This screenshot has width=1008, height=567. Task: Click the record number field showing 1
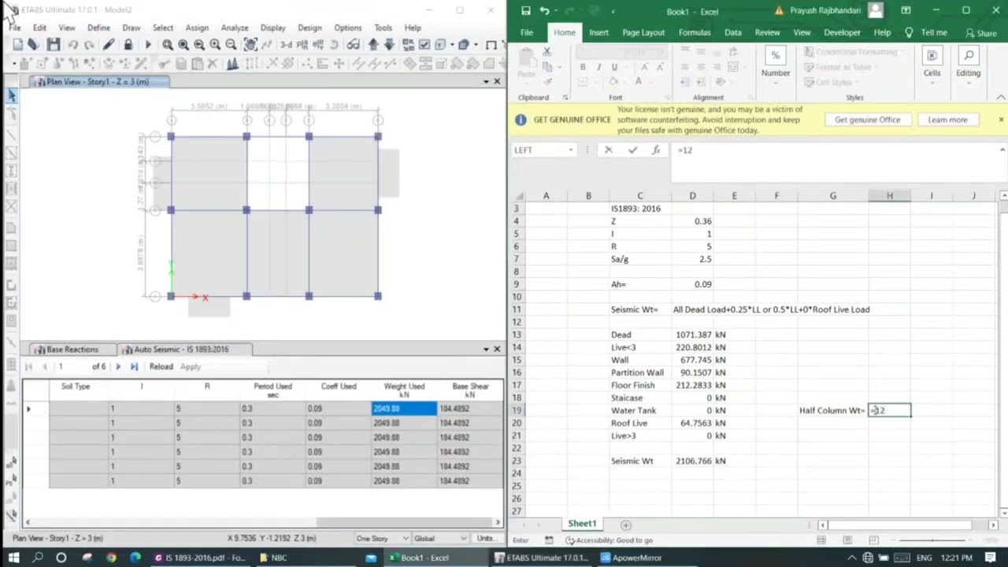point(72,366)
